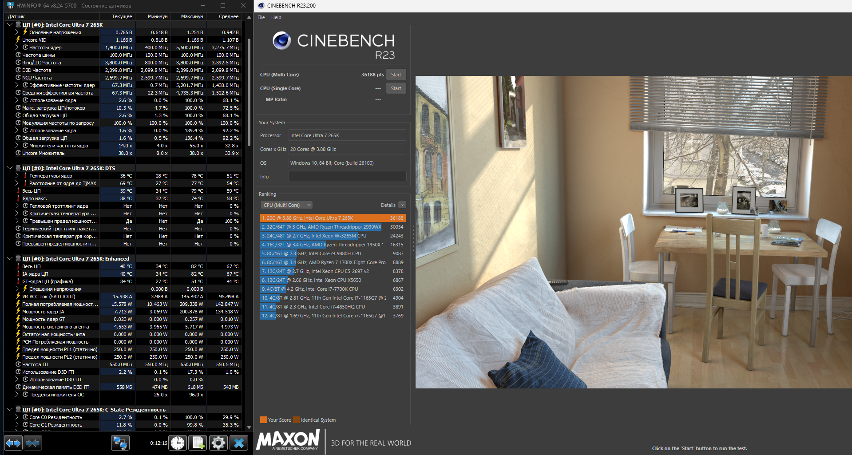Click the clock icon beside Uncore Множитель
Viewport: 852px width, 455px height.
coord(18,153)
